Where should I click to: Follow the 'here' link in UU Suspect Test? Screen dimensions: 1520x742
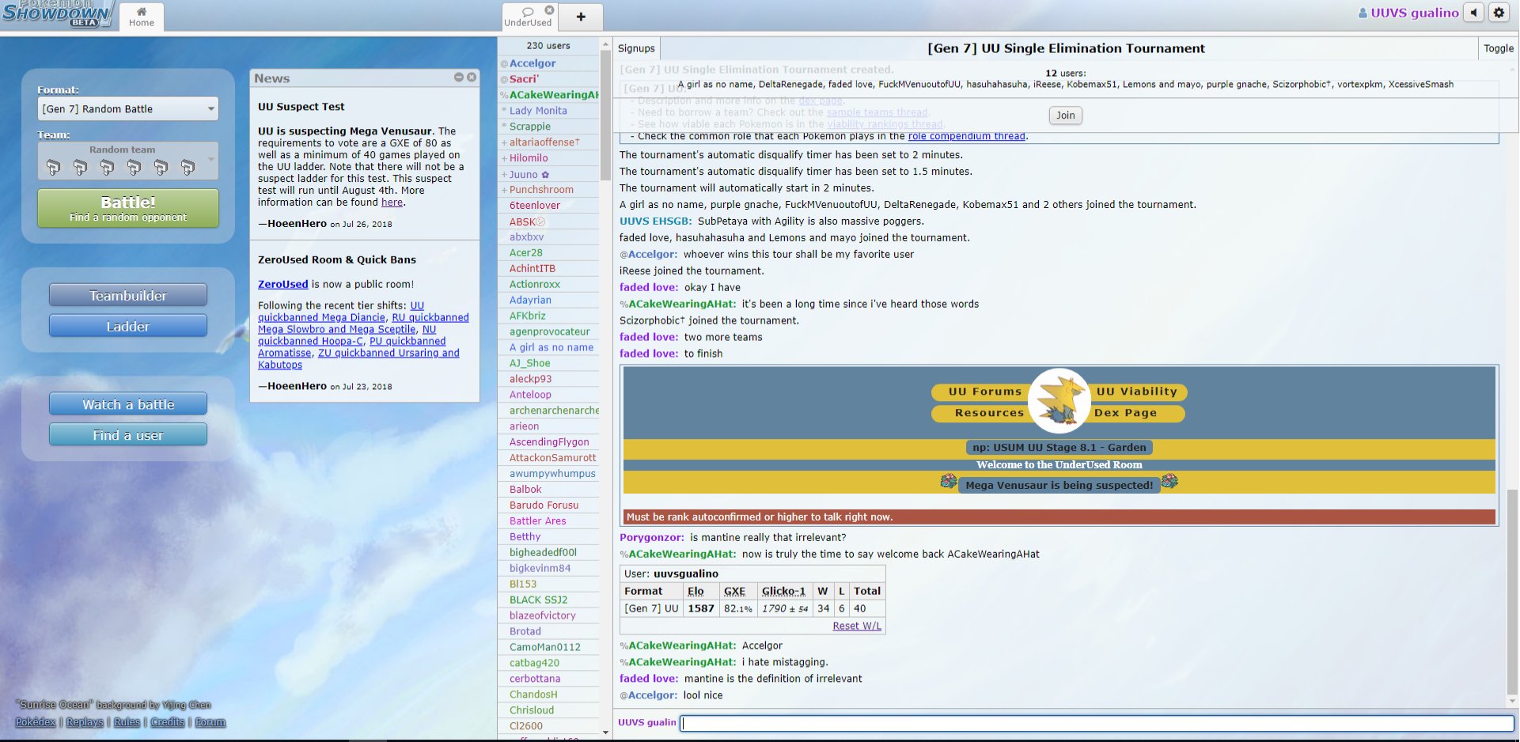coord(392,203)
